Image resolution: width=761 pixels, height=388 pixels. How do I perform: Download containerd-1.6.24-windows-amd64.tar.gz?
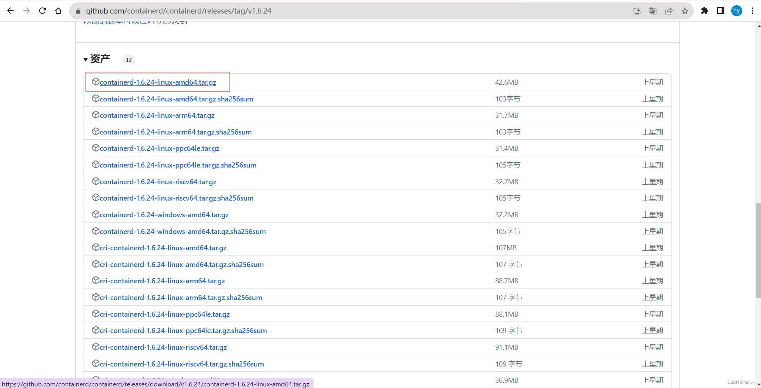164,215
